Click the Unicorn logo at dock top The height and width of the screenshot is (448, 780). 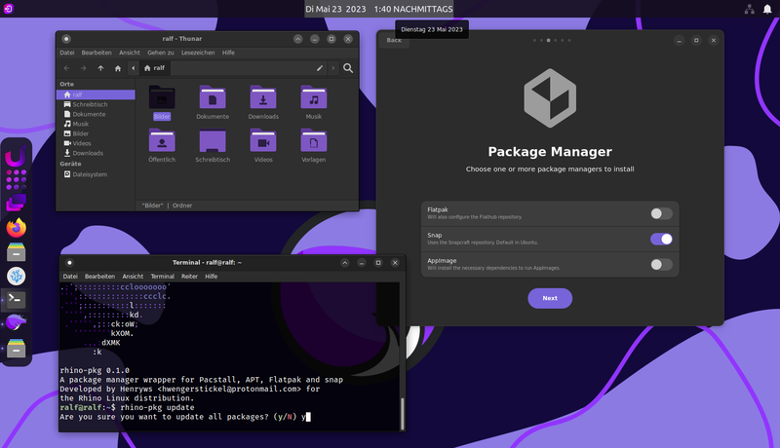pos(16,156)
